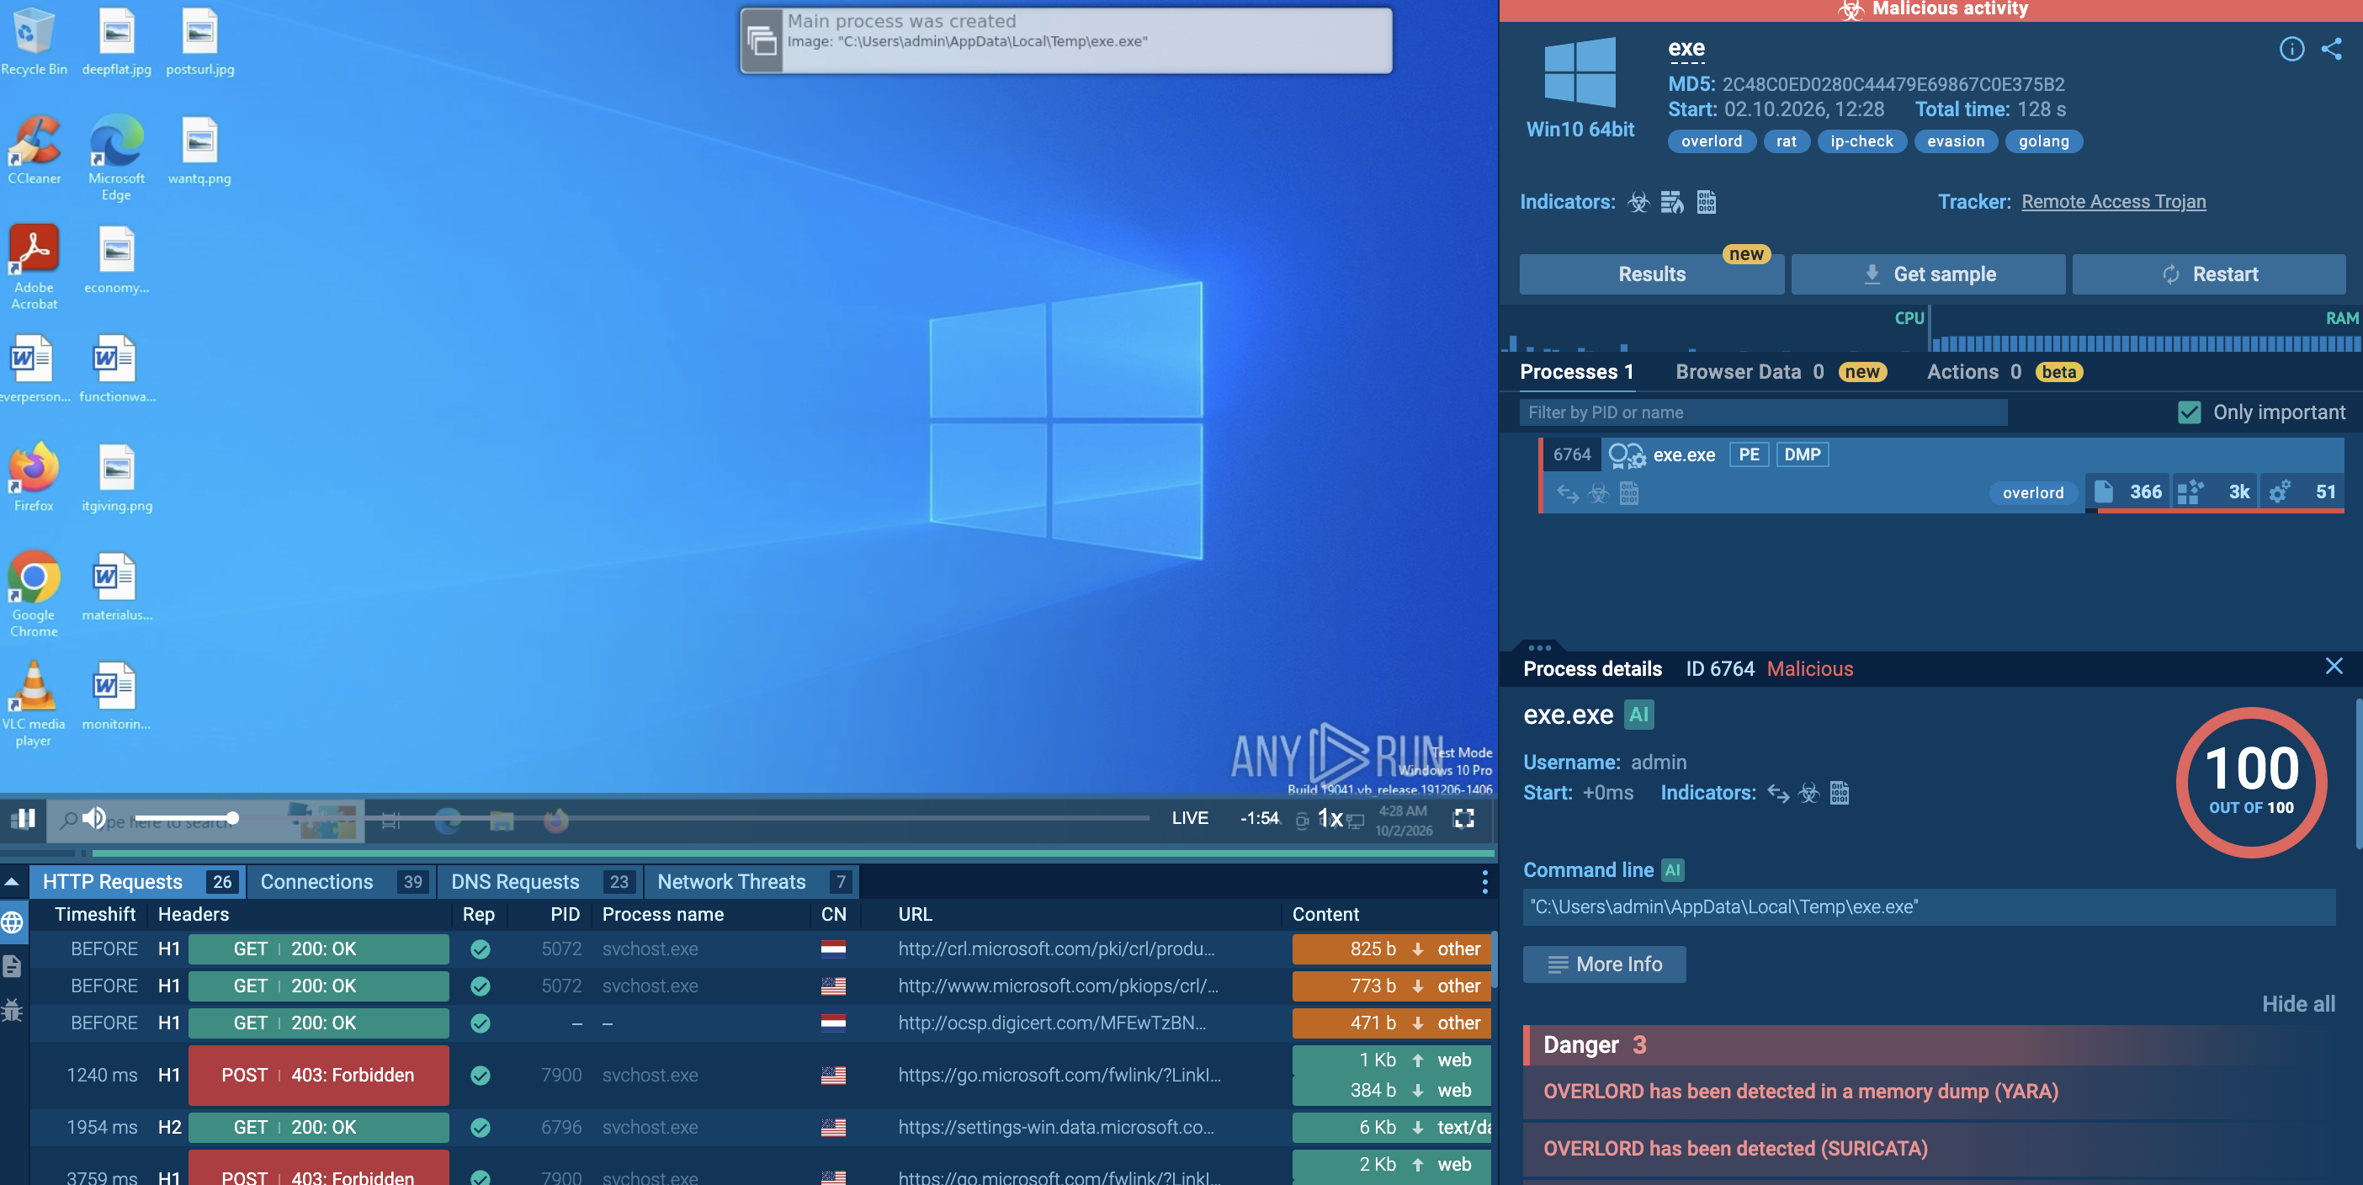Open Recycle Bin on the VM desktop

34,41
